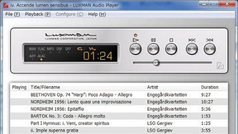This screenshot has height=134, width=238.
Task: Click the WAV format indicator
Action: [33, 49]
